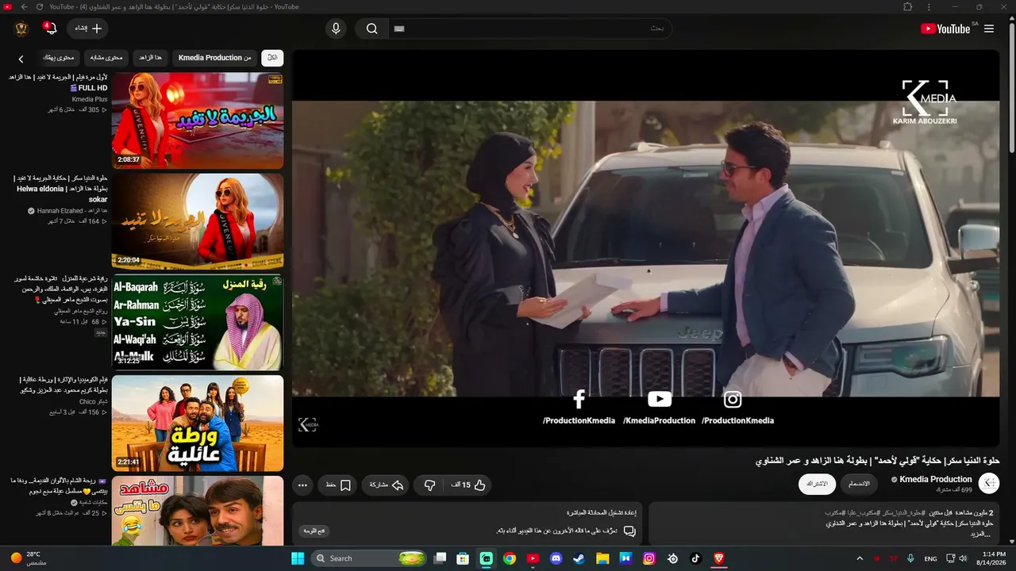Share the video via مشاركة
The width and height of the screenshot is (1016, 571).
[387, 485]
